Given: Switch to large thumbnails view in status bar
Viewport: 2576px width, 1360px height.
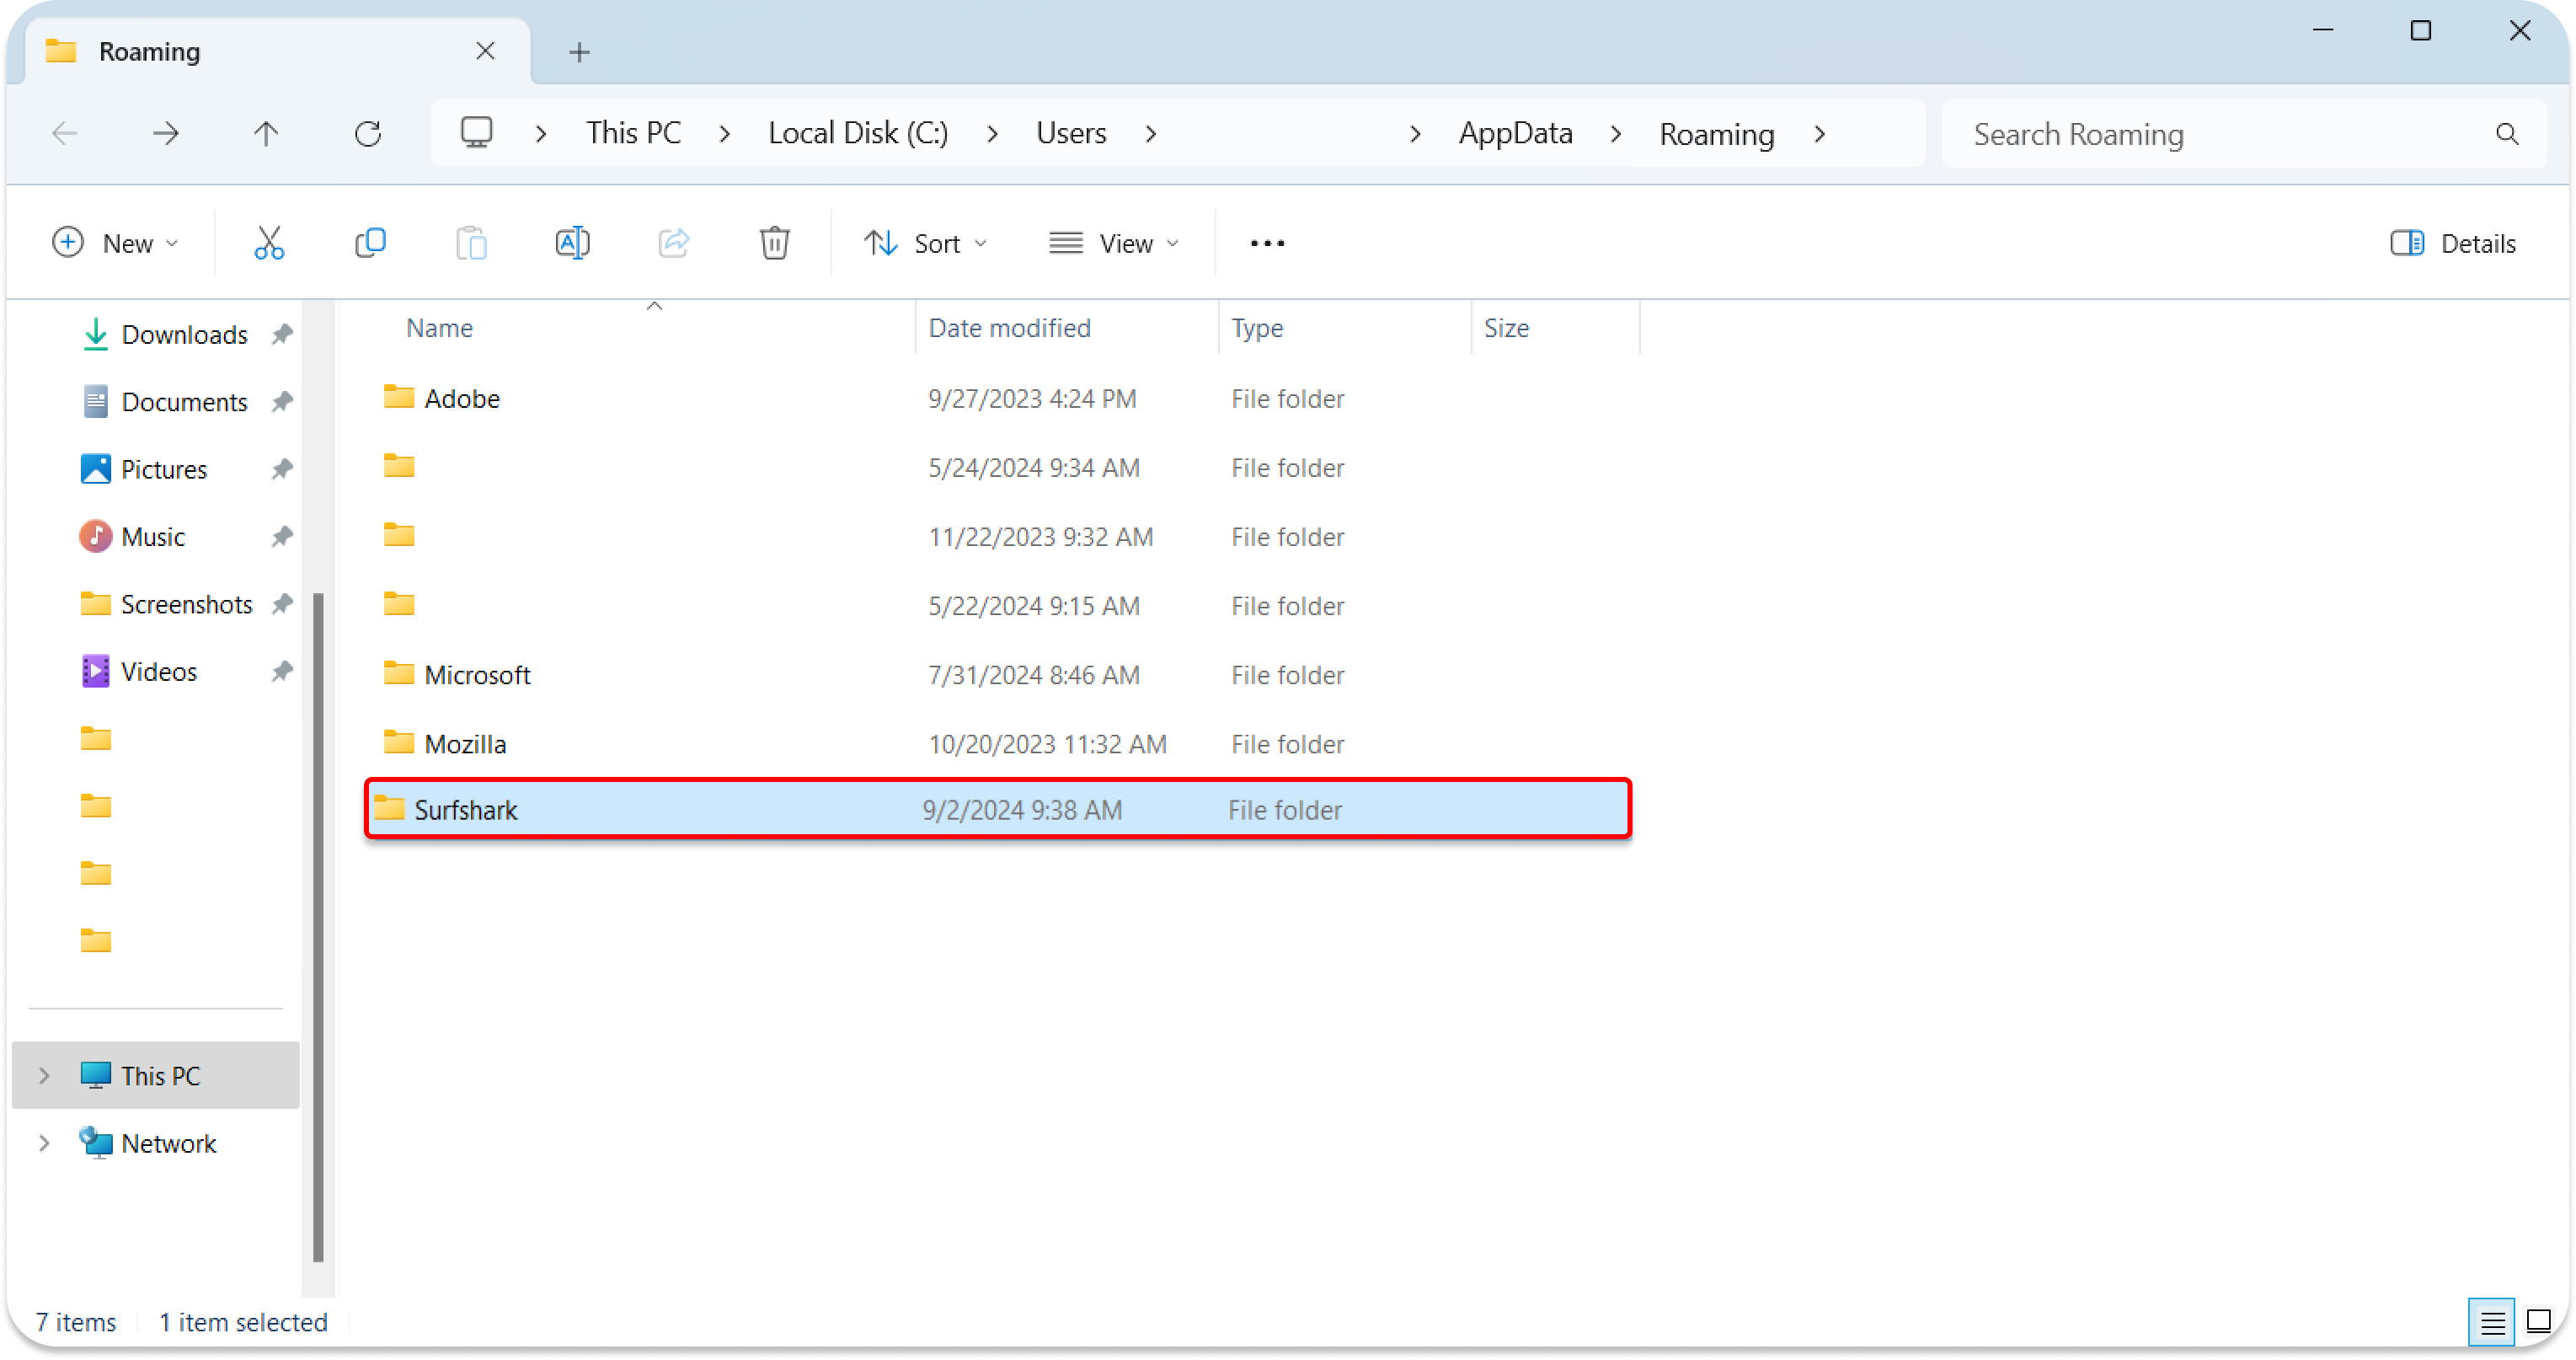Looking at the screenshot, I should coord(2538,1321).
